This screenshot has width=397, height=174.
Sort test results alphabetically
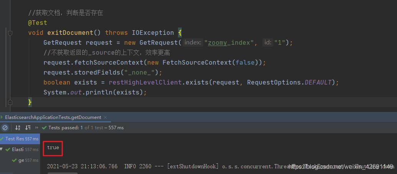[x=17, y=128]
